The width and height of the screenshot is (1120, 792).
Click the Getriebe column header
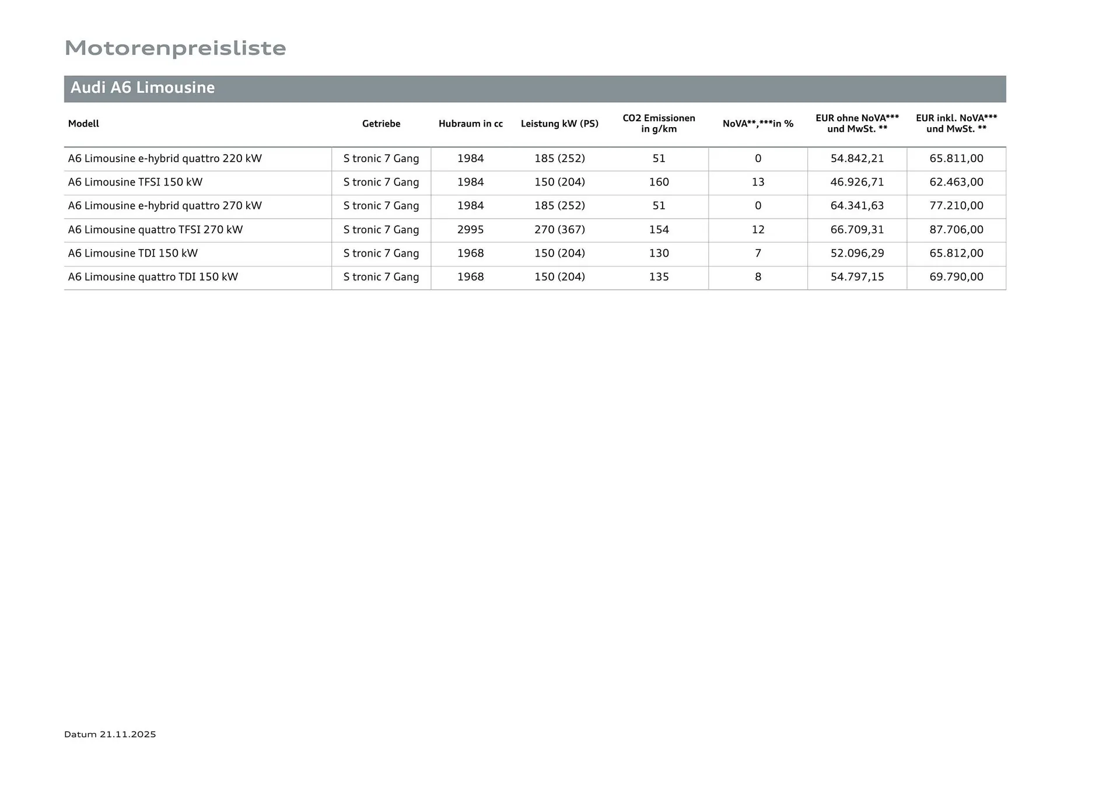[381, 124]
